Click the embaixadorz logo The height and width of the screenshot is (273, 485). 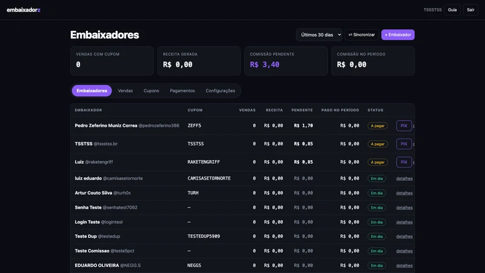[24, 10]
